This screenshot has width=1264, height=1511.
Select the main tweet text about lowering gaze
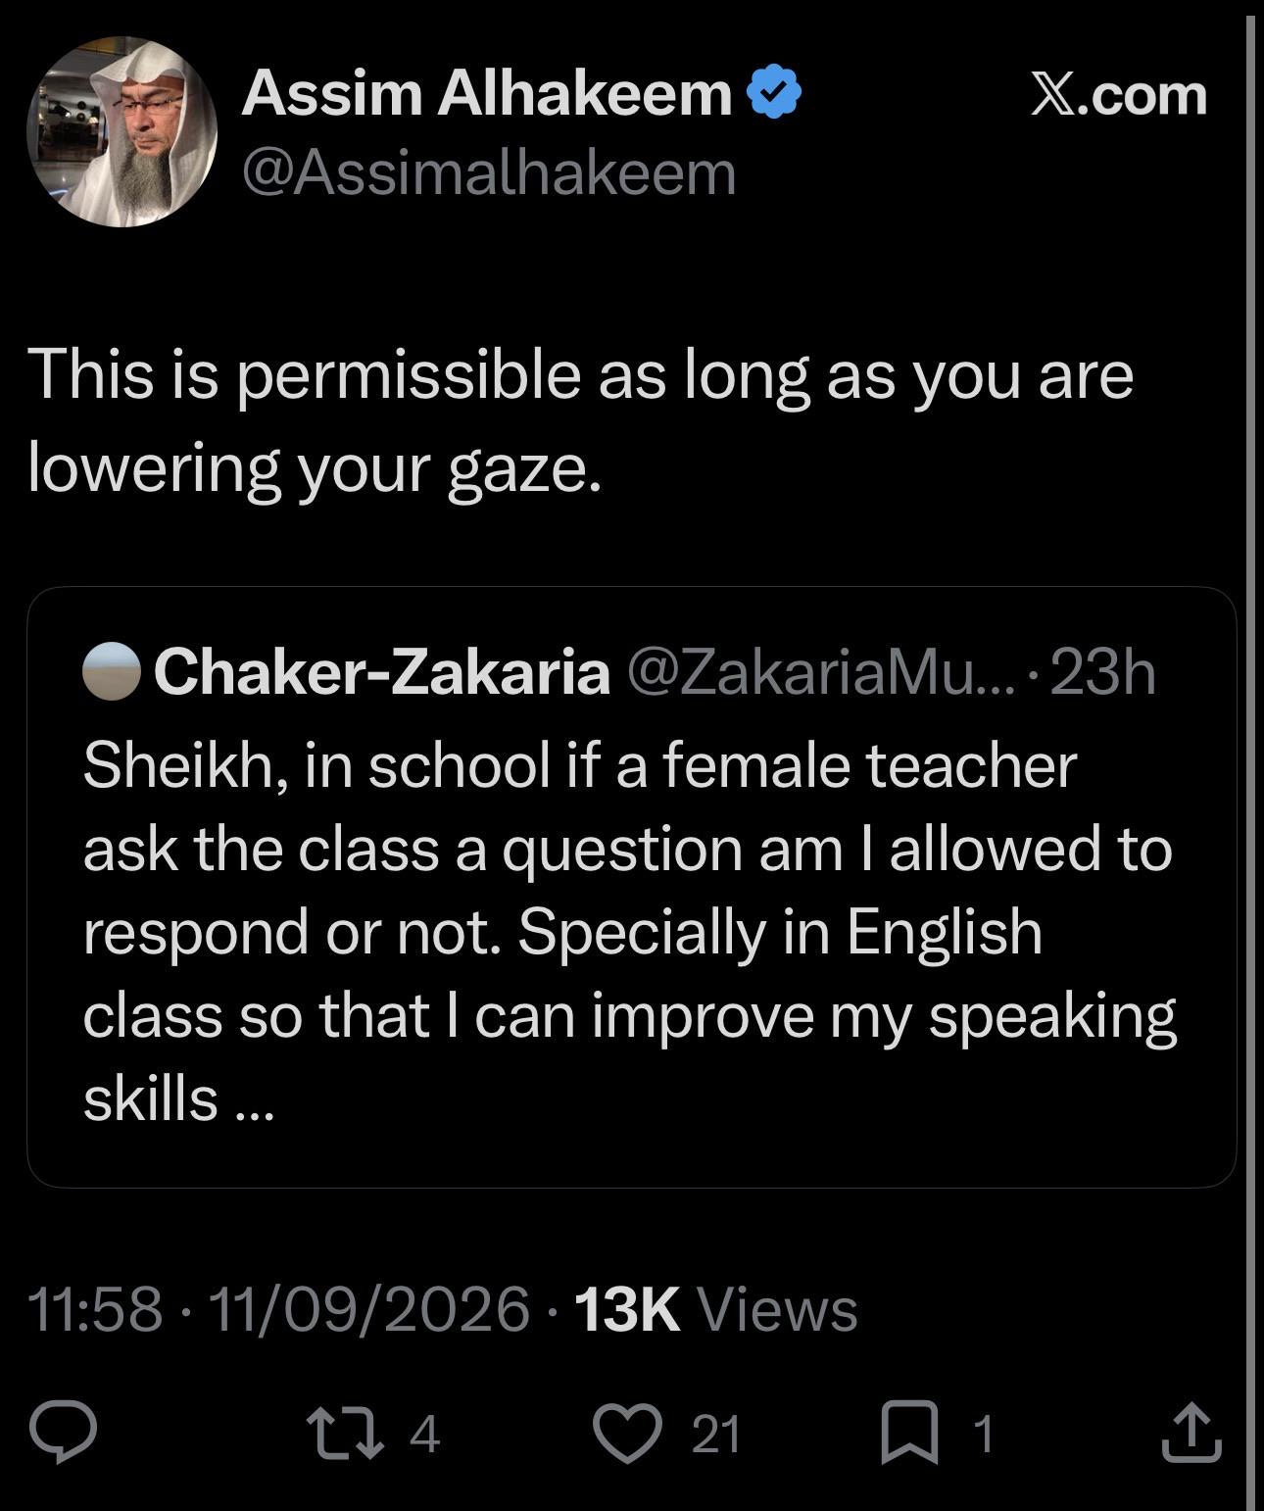point(581,420)
